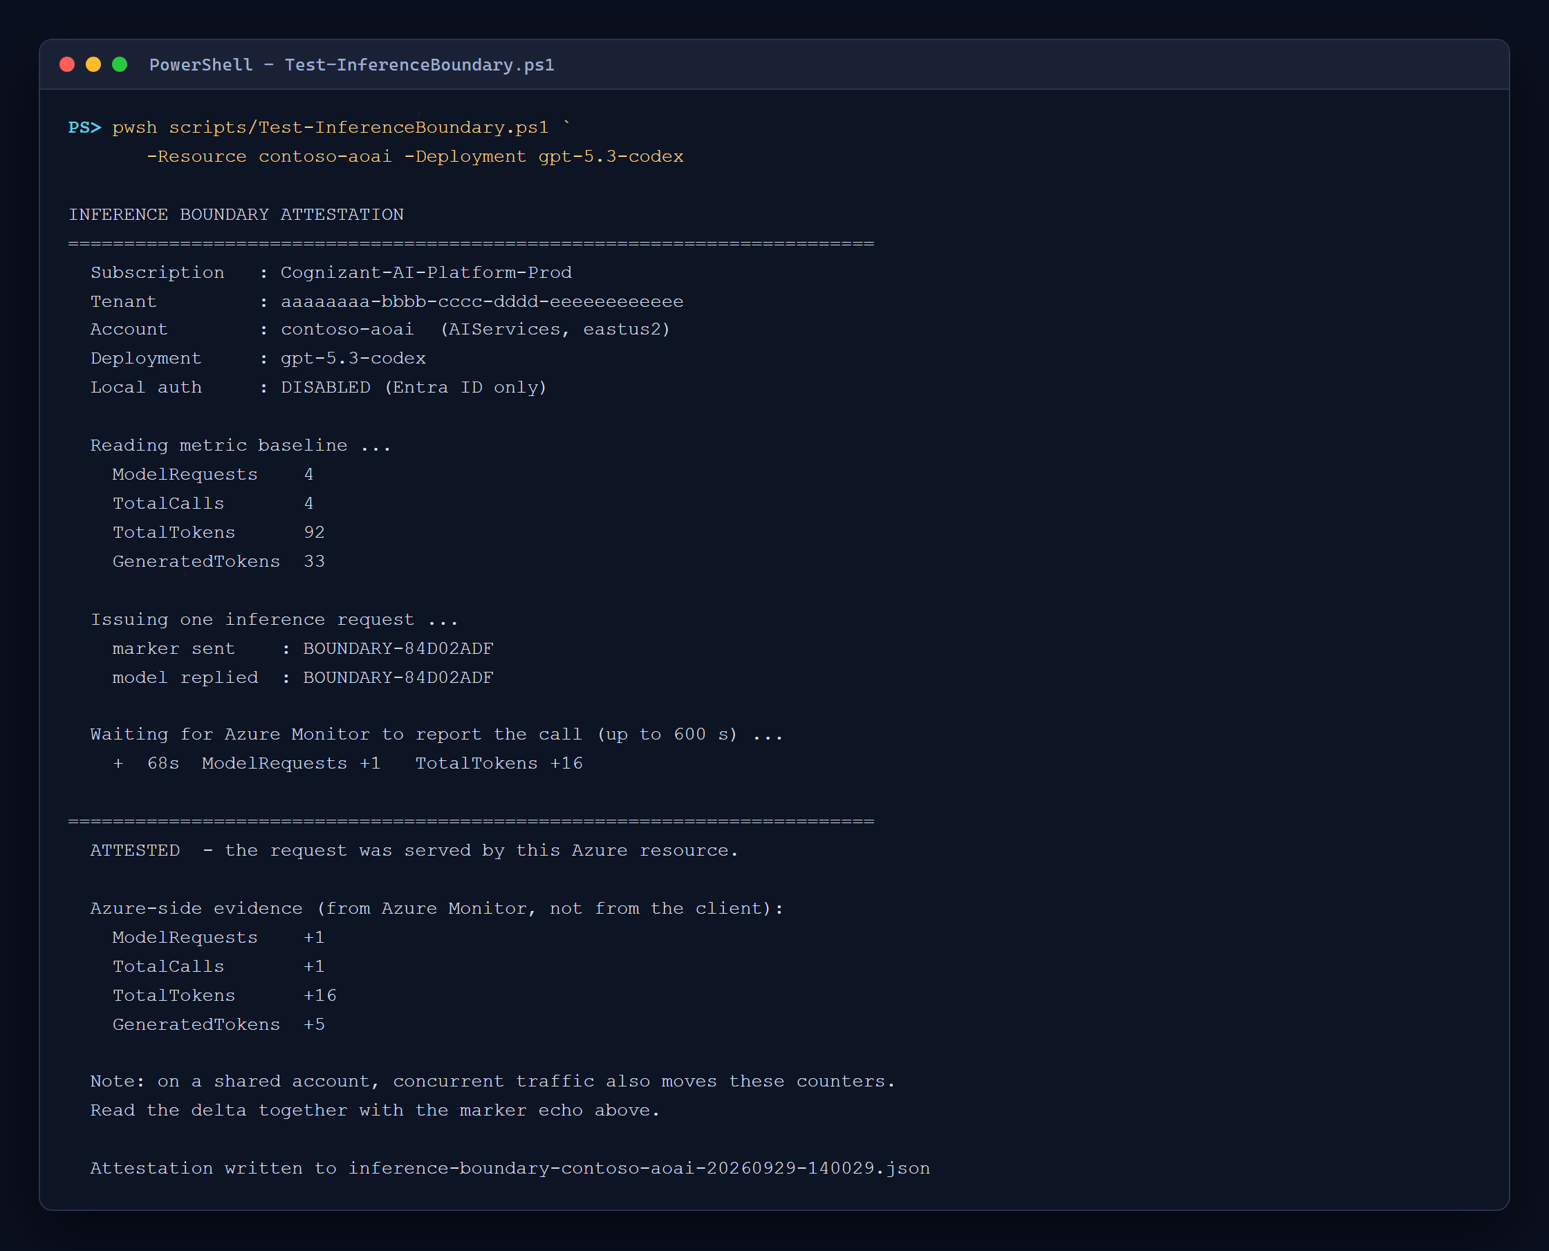Click the heading 'INFERENCE BOUNDARY ATTESTATION'
This screenshot has width=1549, height=1251.
(x=236, y=215)
